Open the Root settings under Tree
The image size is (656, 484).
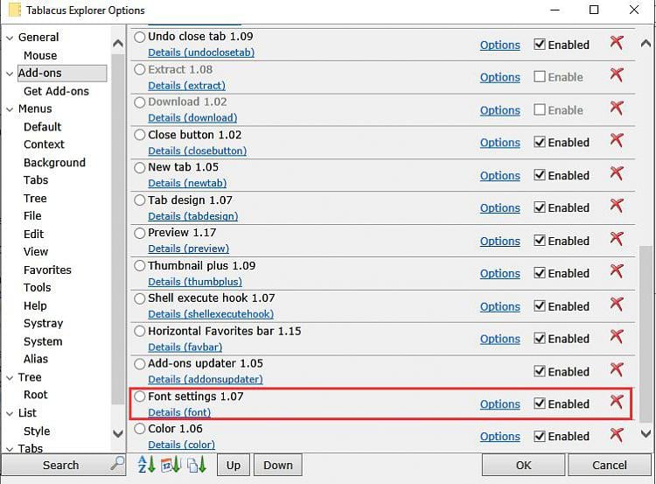[x=36, y=395]
